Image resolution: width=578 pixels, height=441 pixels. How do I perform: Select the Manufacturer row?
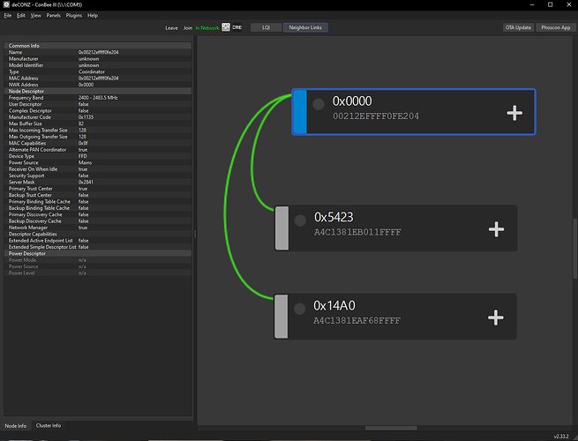(x=98, y=58)
